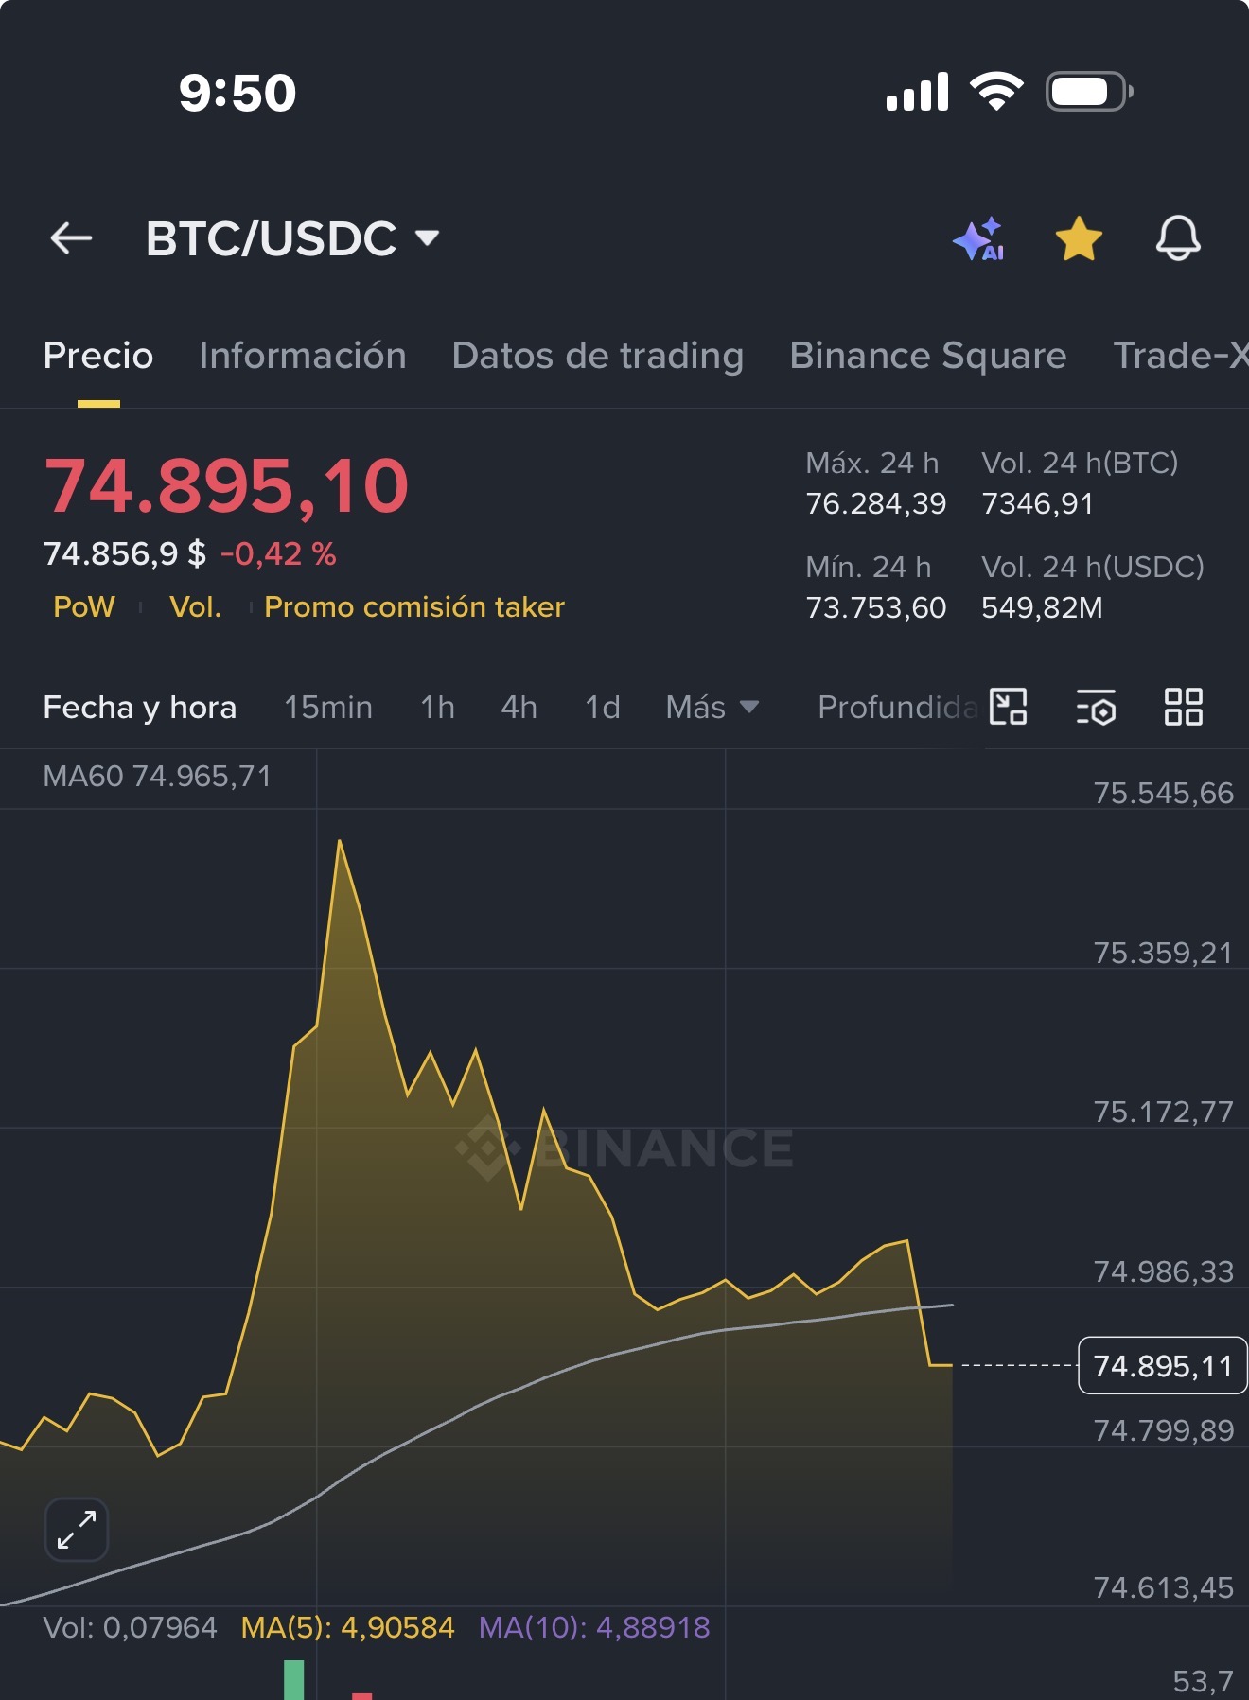Select the 15min chart interval
This screenshot has width=1249, height=1700.
pyautogui.click(x=328, y=707)
